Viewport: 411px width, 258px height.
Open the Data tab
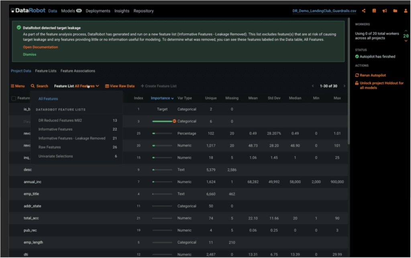(53, 11)
